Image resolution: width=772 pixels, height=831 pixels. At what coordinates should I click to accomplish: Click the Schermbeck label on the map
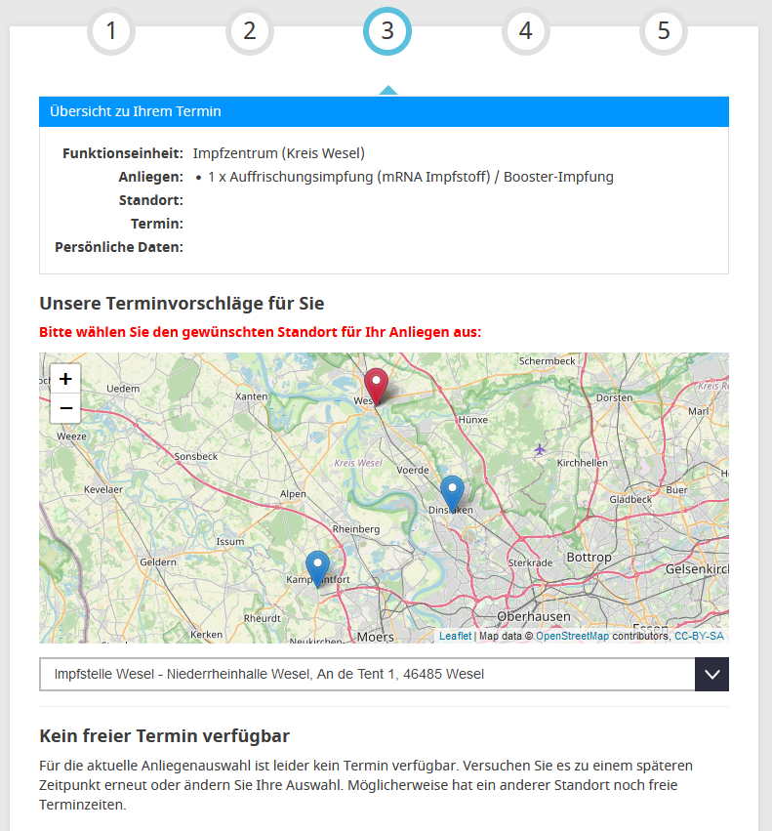tap(548, 361)
